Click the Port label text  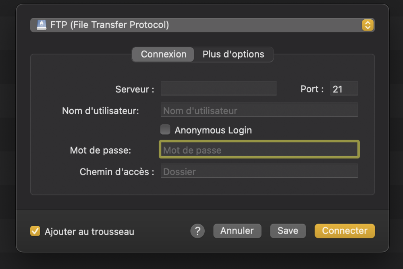[312, 89]
